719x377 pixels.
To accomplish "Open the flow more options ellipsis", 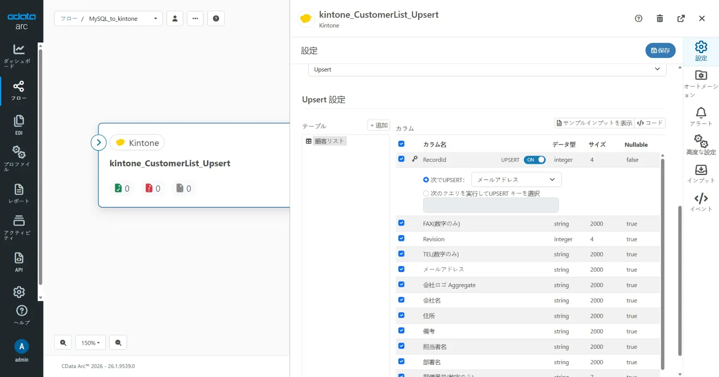I will 195,18.
